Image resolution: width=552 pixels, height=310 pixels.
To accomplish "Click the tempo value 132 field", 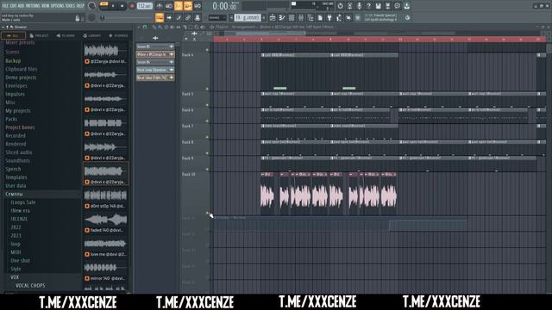I will [145, 6].
